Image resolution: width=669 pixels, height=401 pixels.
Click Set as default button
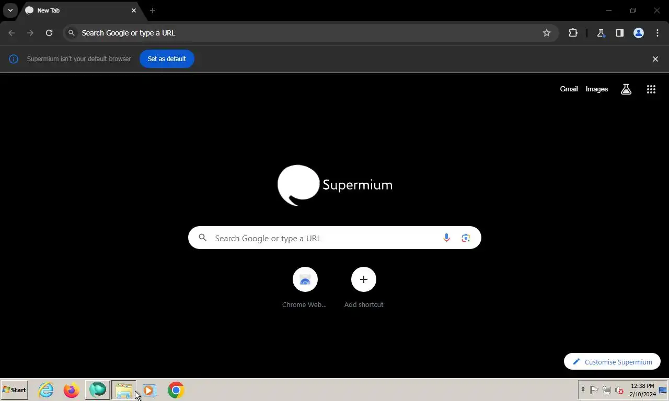point(167,59)
